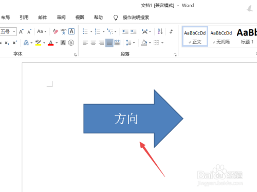Expand numbering dropdown arrow
Viewport: 257px width, 192px height.
click(103, 31)
